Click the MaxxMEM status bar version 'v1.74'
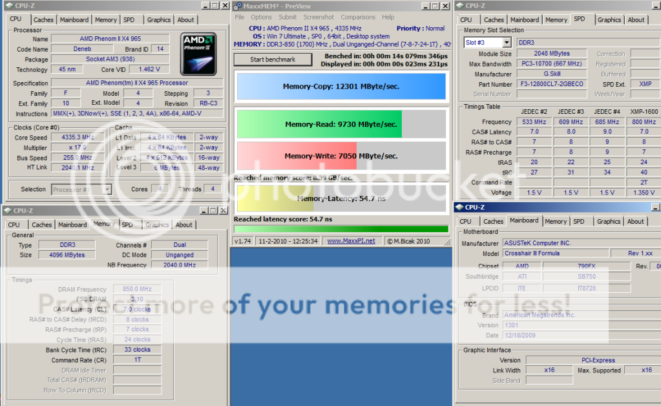The height and width of the screenshot is (406, 661). click(x=243, y=241)
